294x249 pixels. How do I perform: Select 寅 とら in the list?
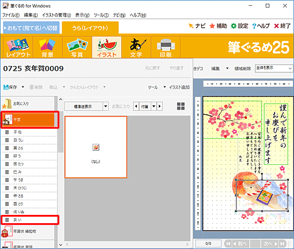(x=29, y=148)
